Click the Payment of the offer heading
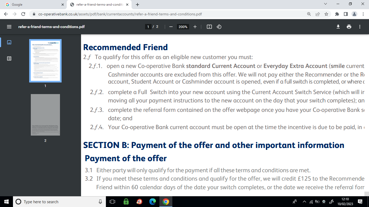This screenshot has width=369, height=207. [126, 158]
